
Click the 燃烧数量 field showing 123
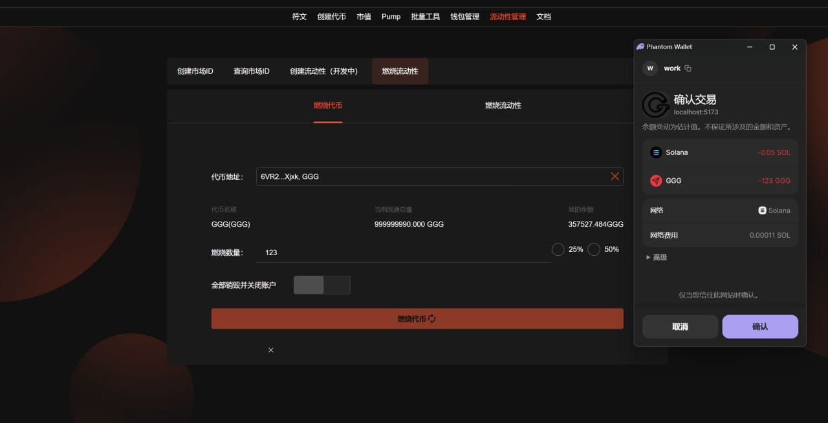pyautogui.click(x=404, y=253)
